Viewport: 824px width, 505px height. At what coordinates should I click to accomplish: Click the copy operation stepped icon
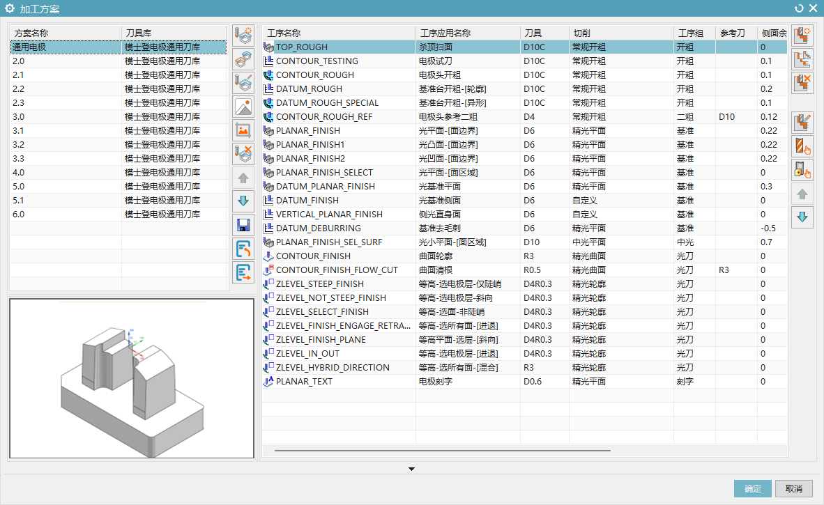[802, 60]
